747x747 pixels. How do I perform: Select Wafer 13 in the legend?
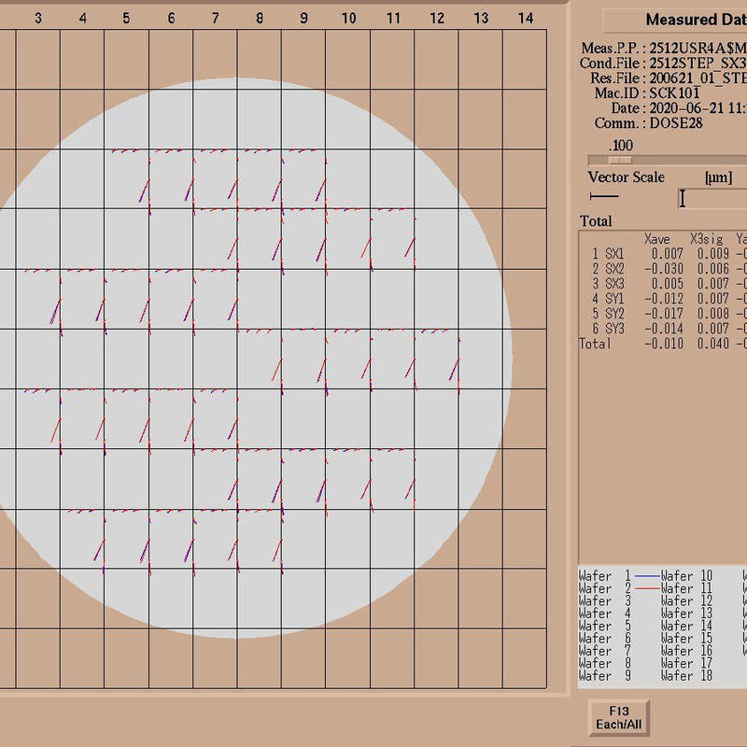686,613
